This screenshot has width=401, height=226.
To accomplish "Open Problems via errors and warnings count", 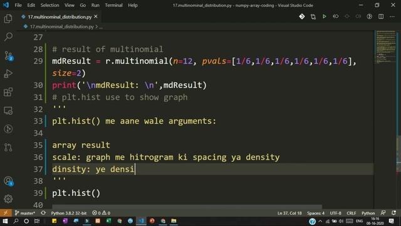I will pyautogui.click(x=102, y=213).
